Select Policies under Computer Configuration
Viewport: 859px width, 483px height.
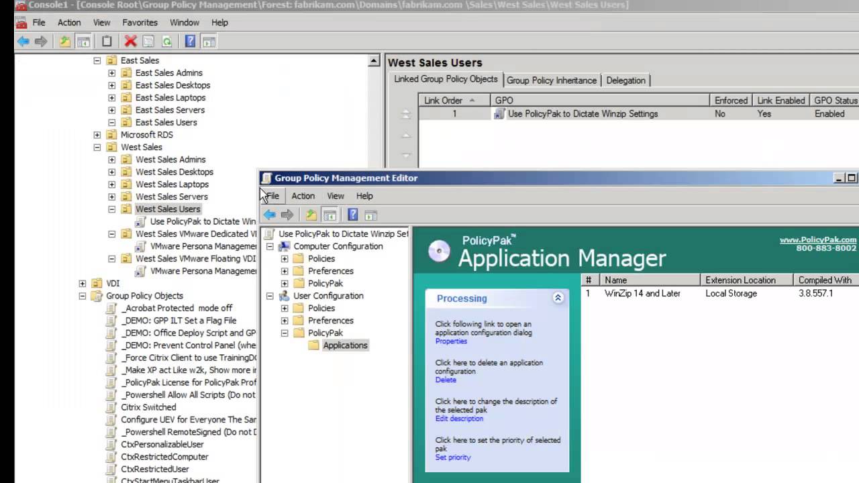(321, 259)
